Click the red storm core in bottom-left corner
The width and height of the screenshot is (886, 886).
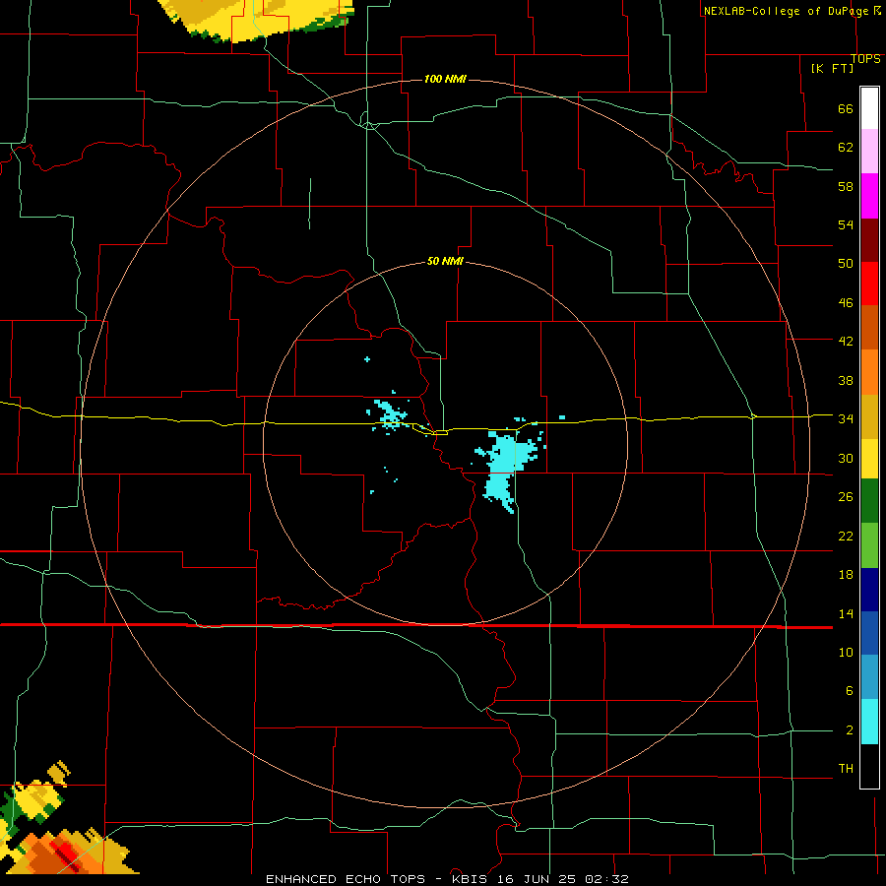click(x=67, y=854)
